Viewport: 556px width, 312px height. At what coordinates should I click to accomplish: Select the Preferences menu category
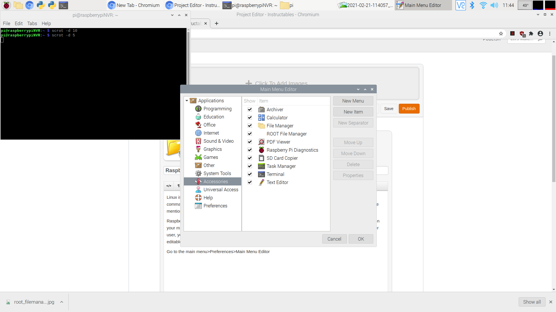pos(215,206)
